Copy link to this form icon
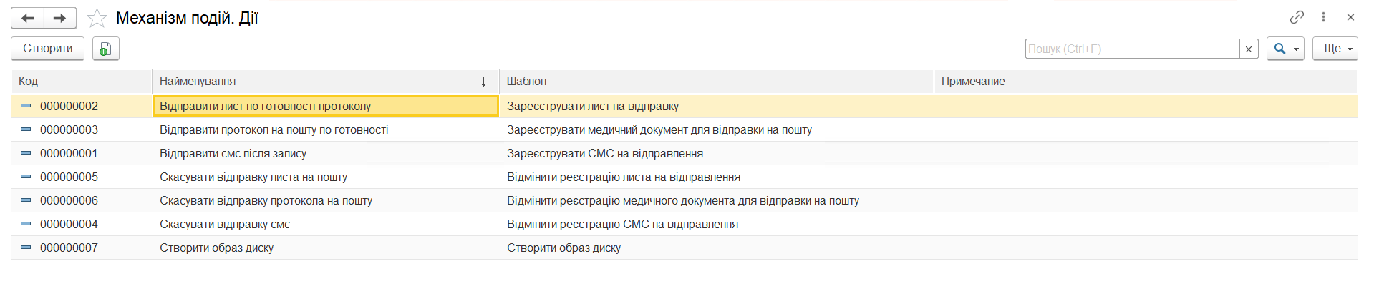 tap(1297, 17)
